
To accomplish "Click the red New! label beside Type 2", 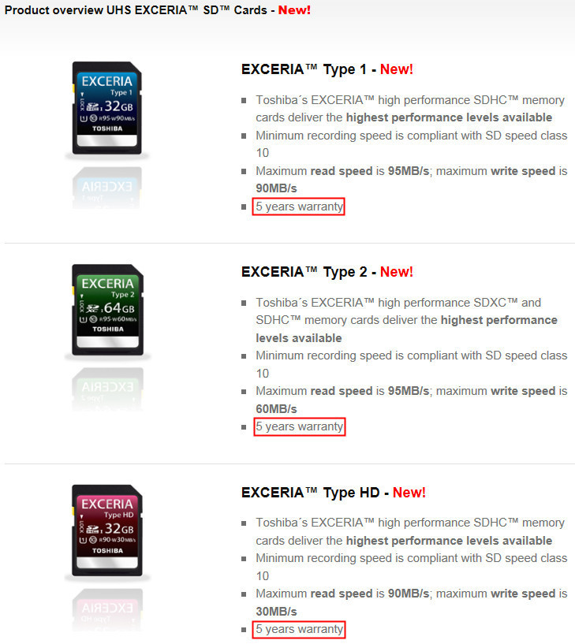I will click(x=396, y=271).
